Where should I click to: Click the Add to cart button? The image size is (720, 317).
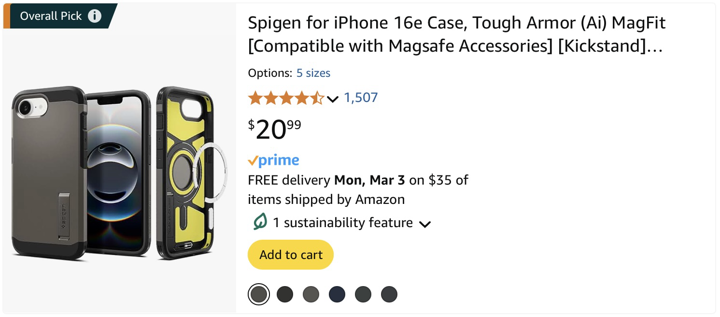[291, 255]
